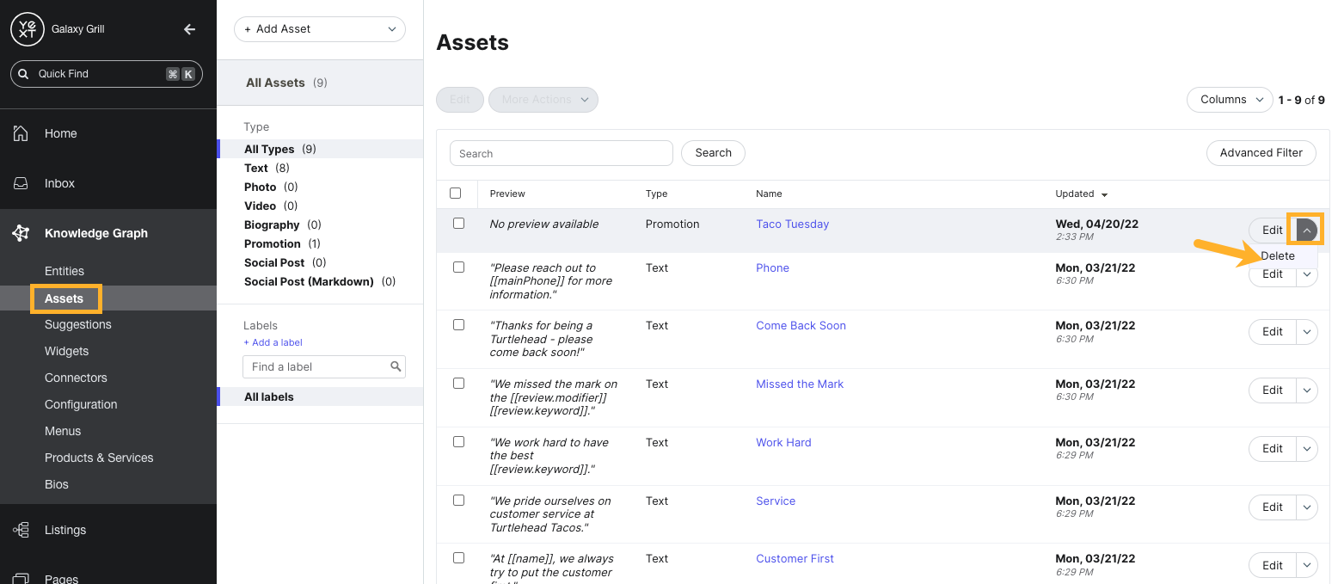Click the Listings icon in sidebar
Viewport: 1338px width, 584px height.
tap(21, 530)
